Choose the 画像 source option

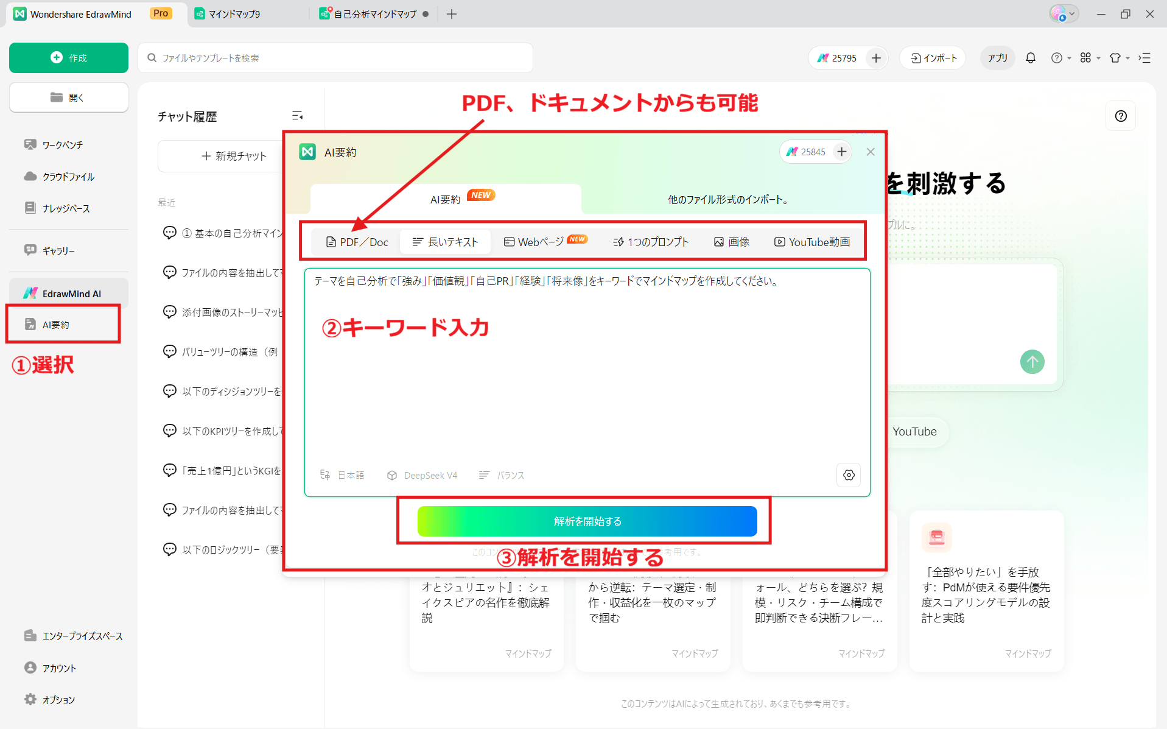tap(731, 242)
